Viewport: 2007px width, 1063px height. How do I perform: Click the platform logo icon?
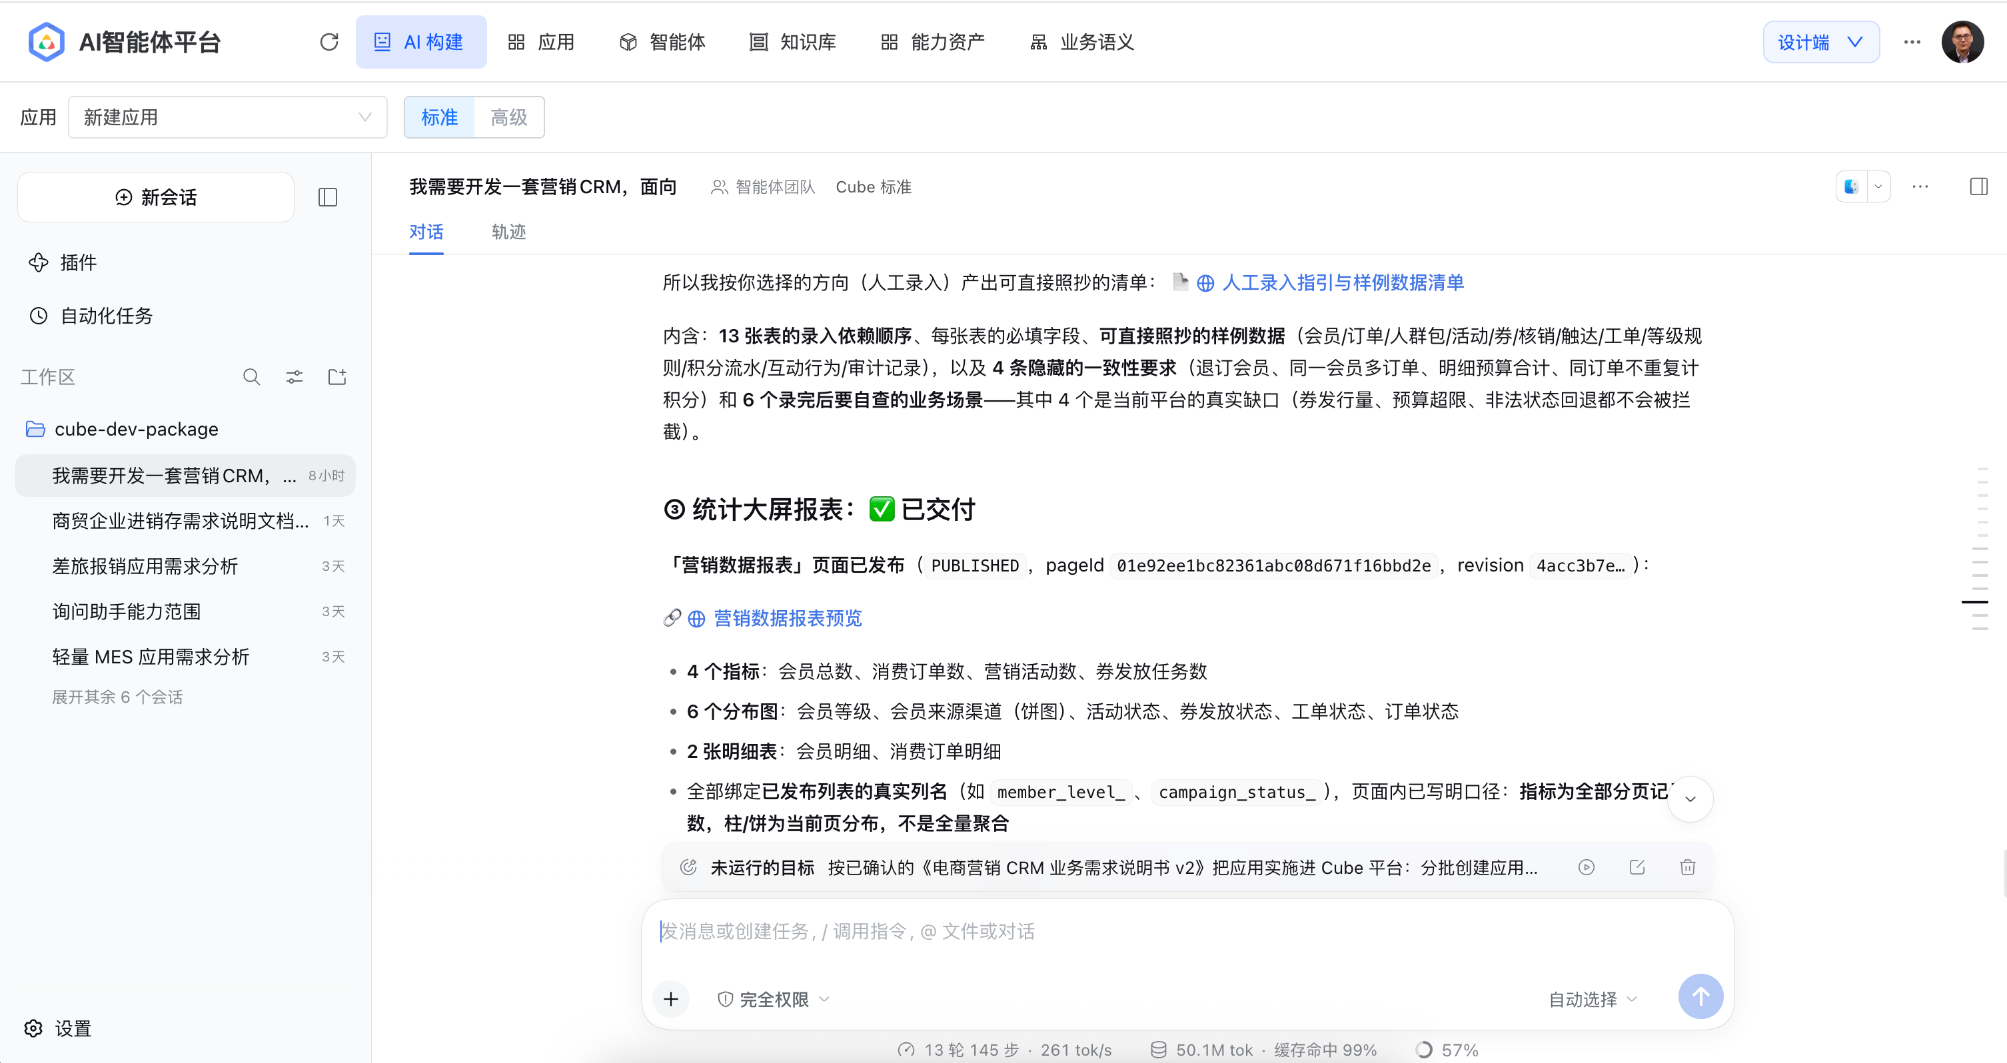pyautogui.click(x=46, y=42)
